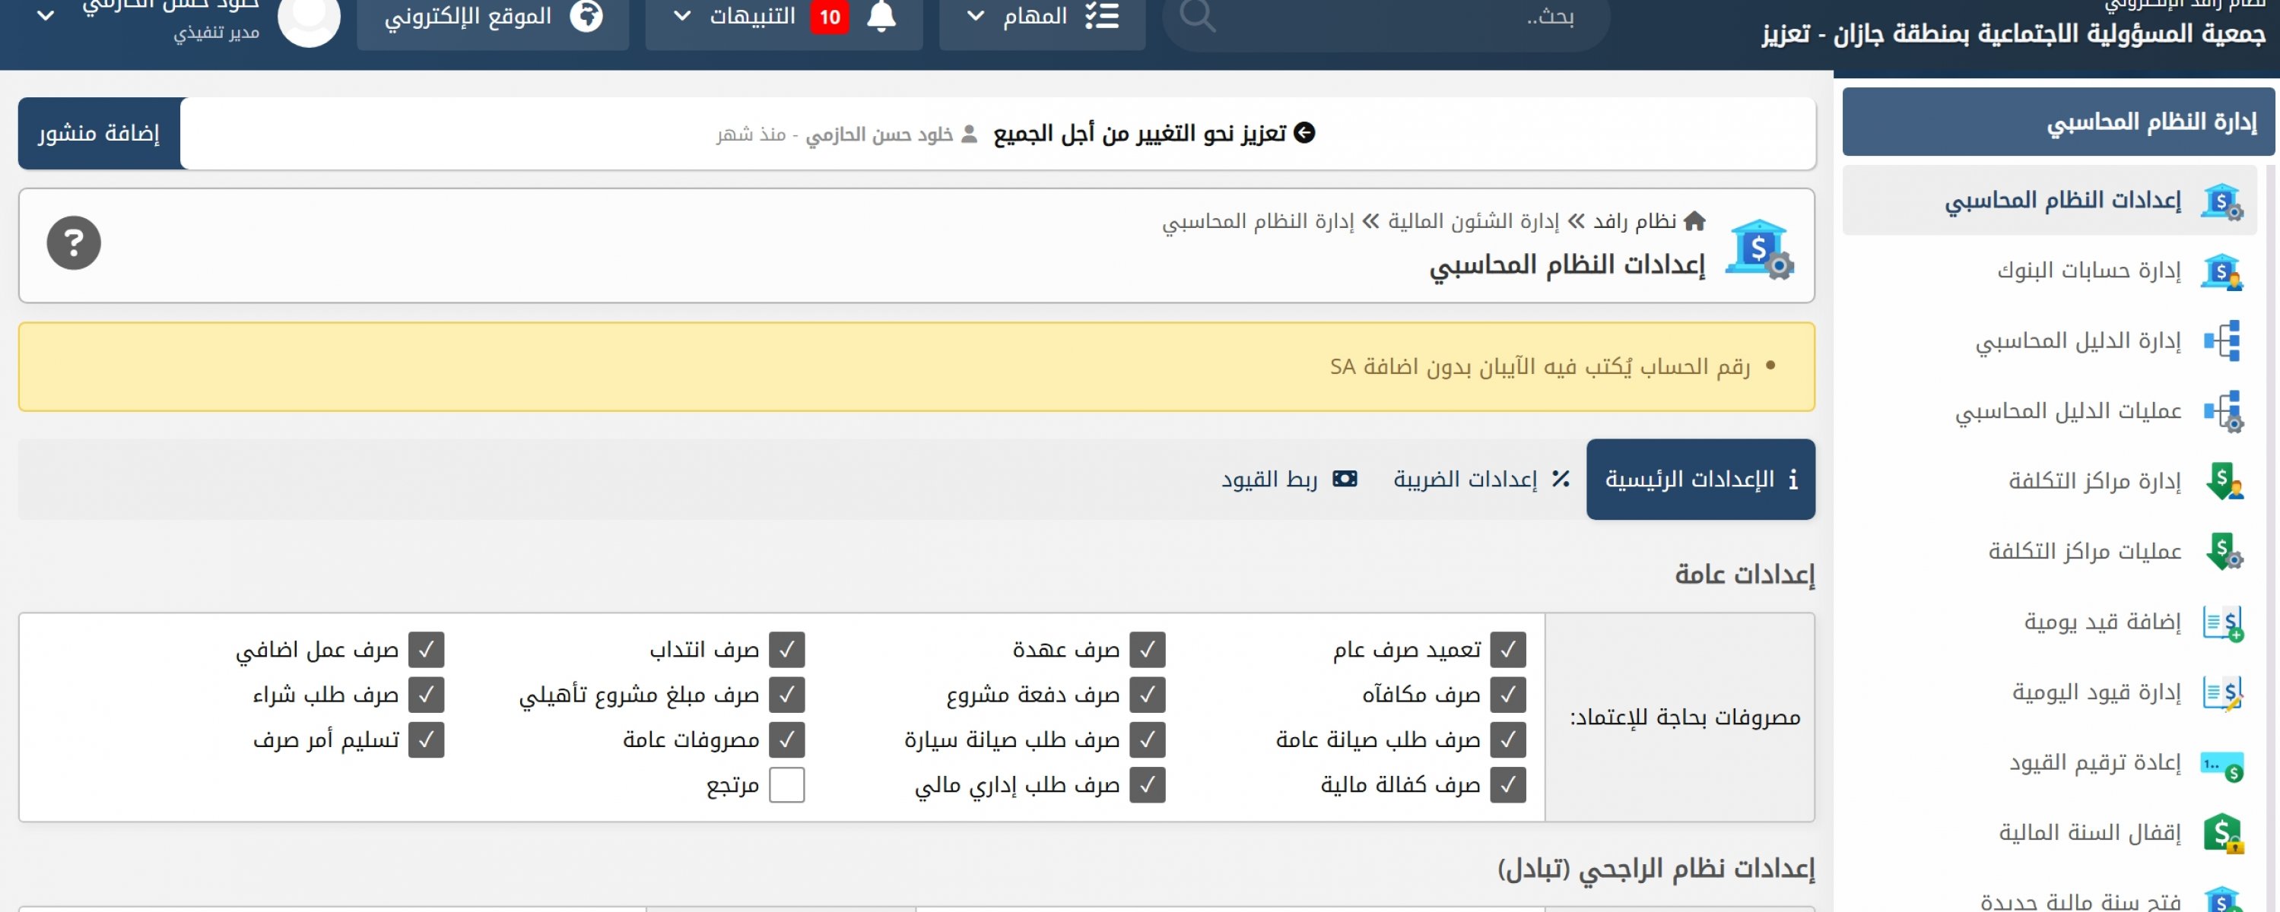The image size is (2280, 912).
Task: Click the accounting guide tree sidebar icon
Action: pyautogui.click(x=2221, y=340)
